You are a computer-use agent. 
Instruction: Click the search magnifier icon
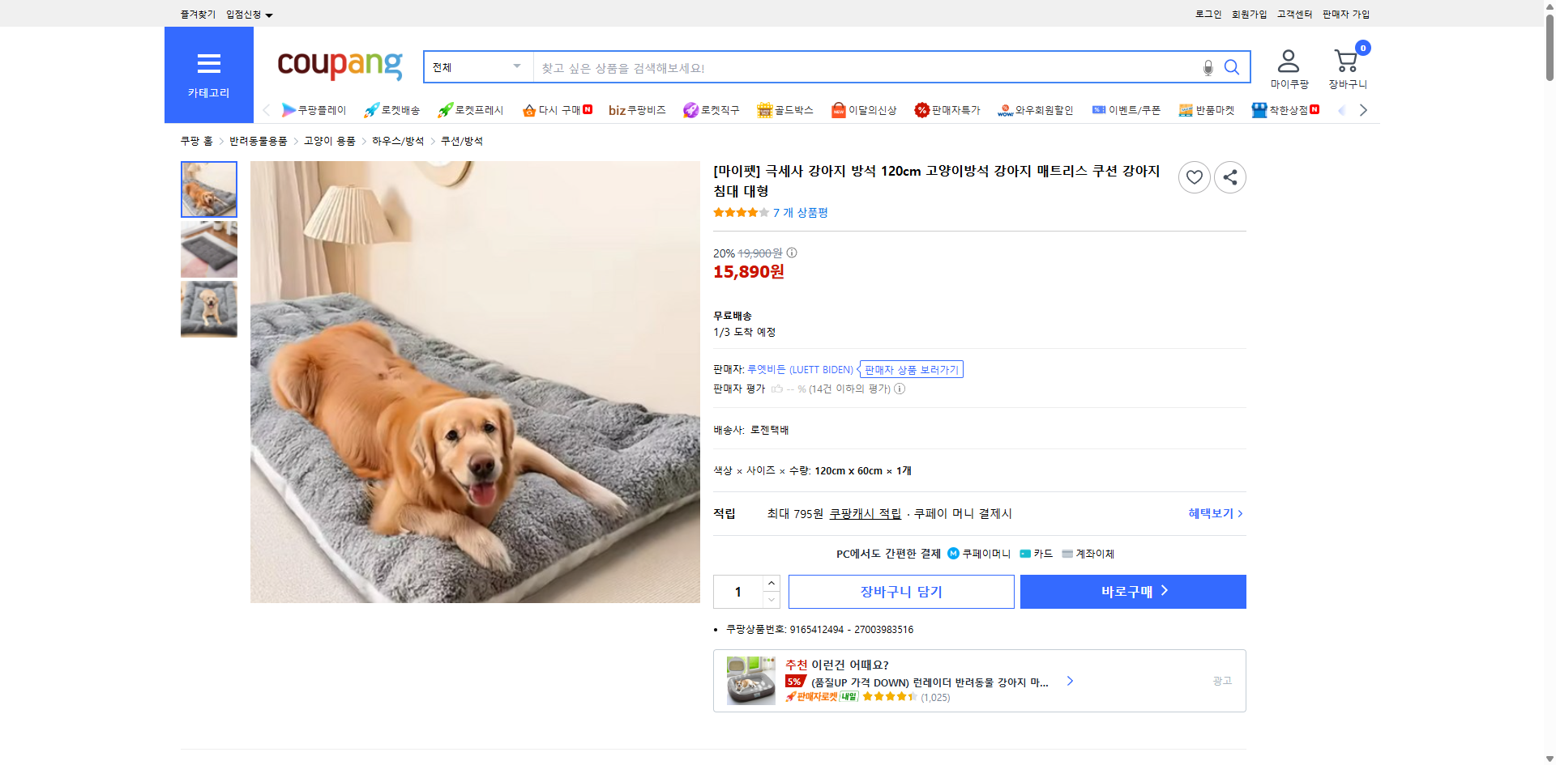click(1232, 67)
